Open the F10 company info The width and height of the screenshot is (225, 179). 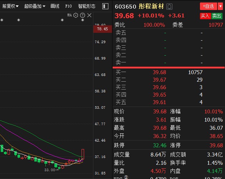(68, 6)
